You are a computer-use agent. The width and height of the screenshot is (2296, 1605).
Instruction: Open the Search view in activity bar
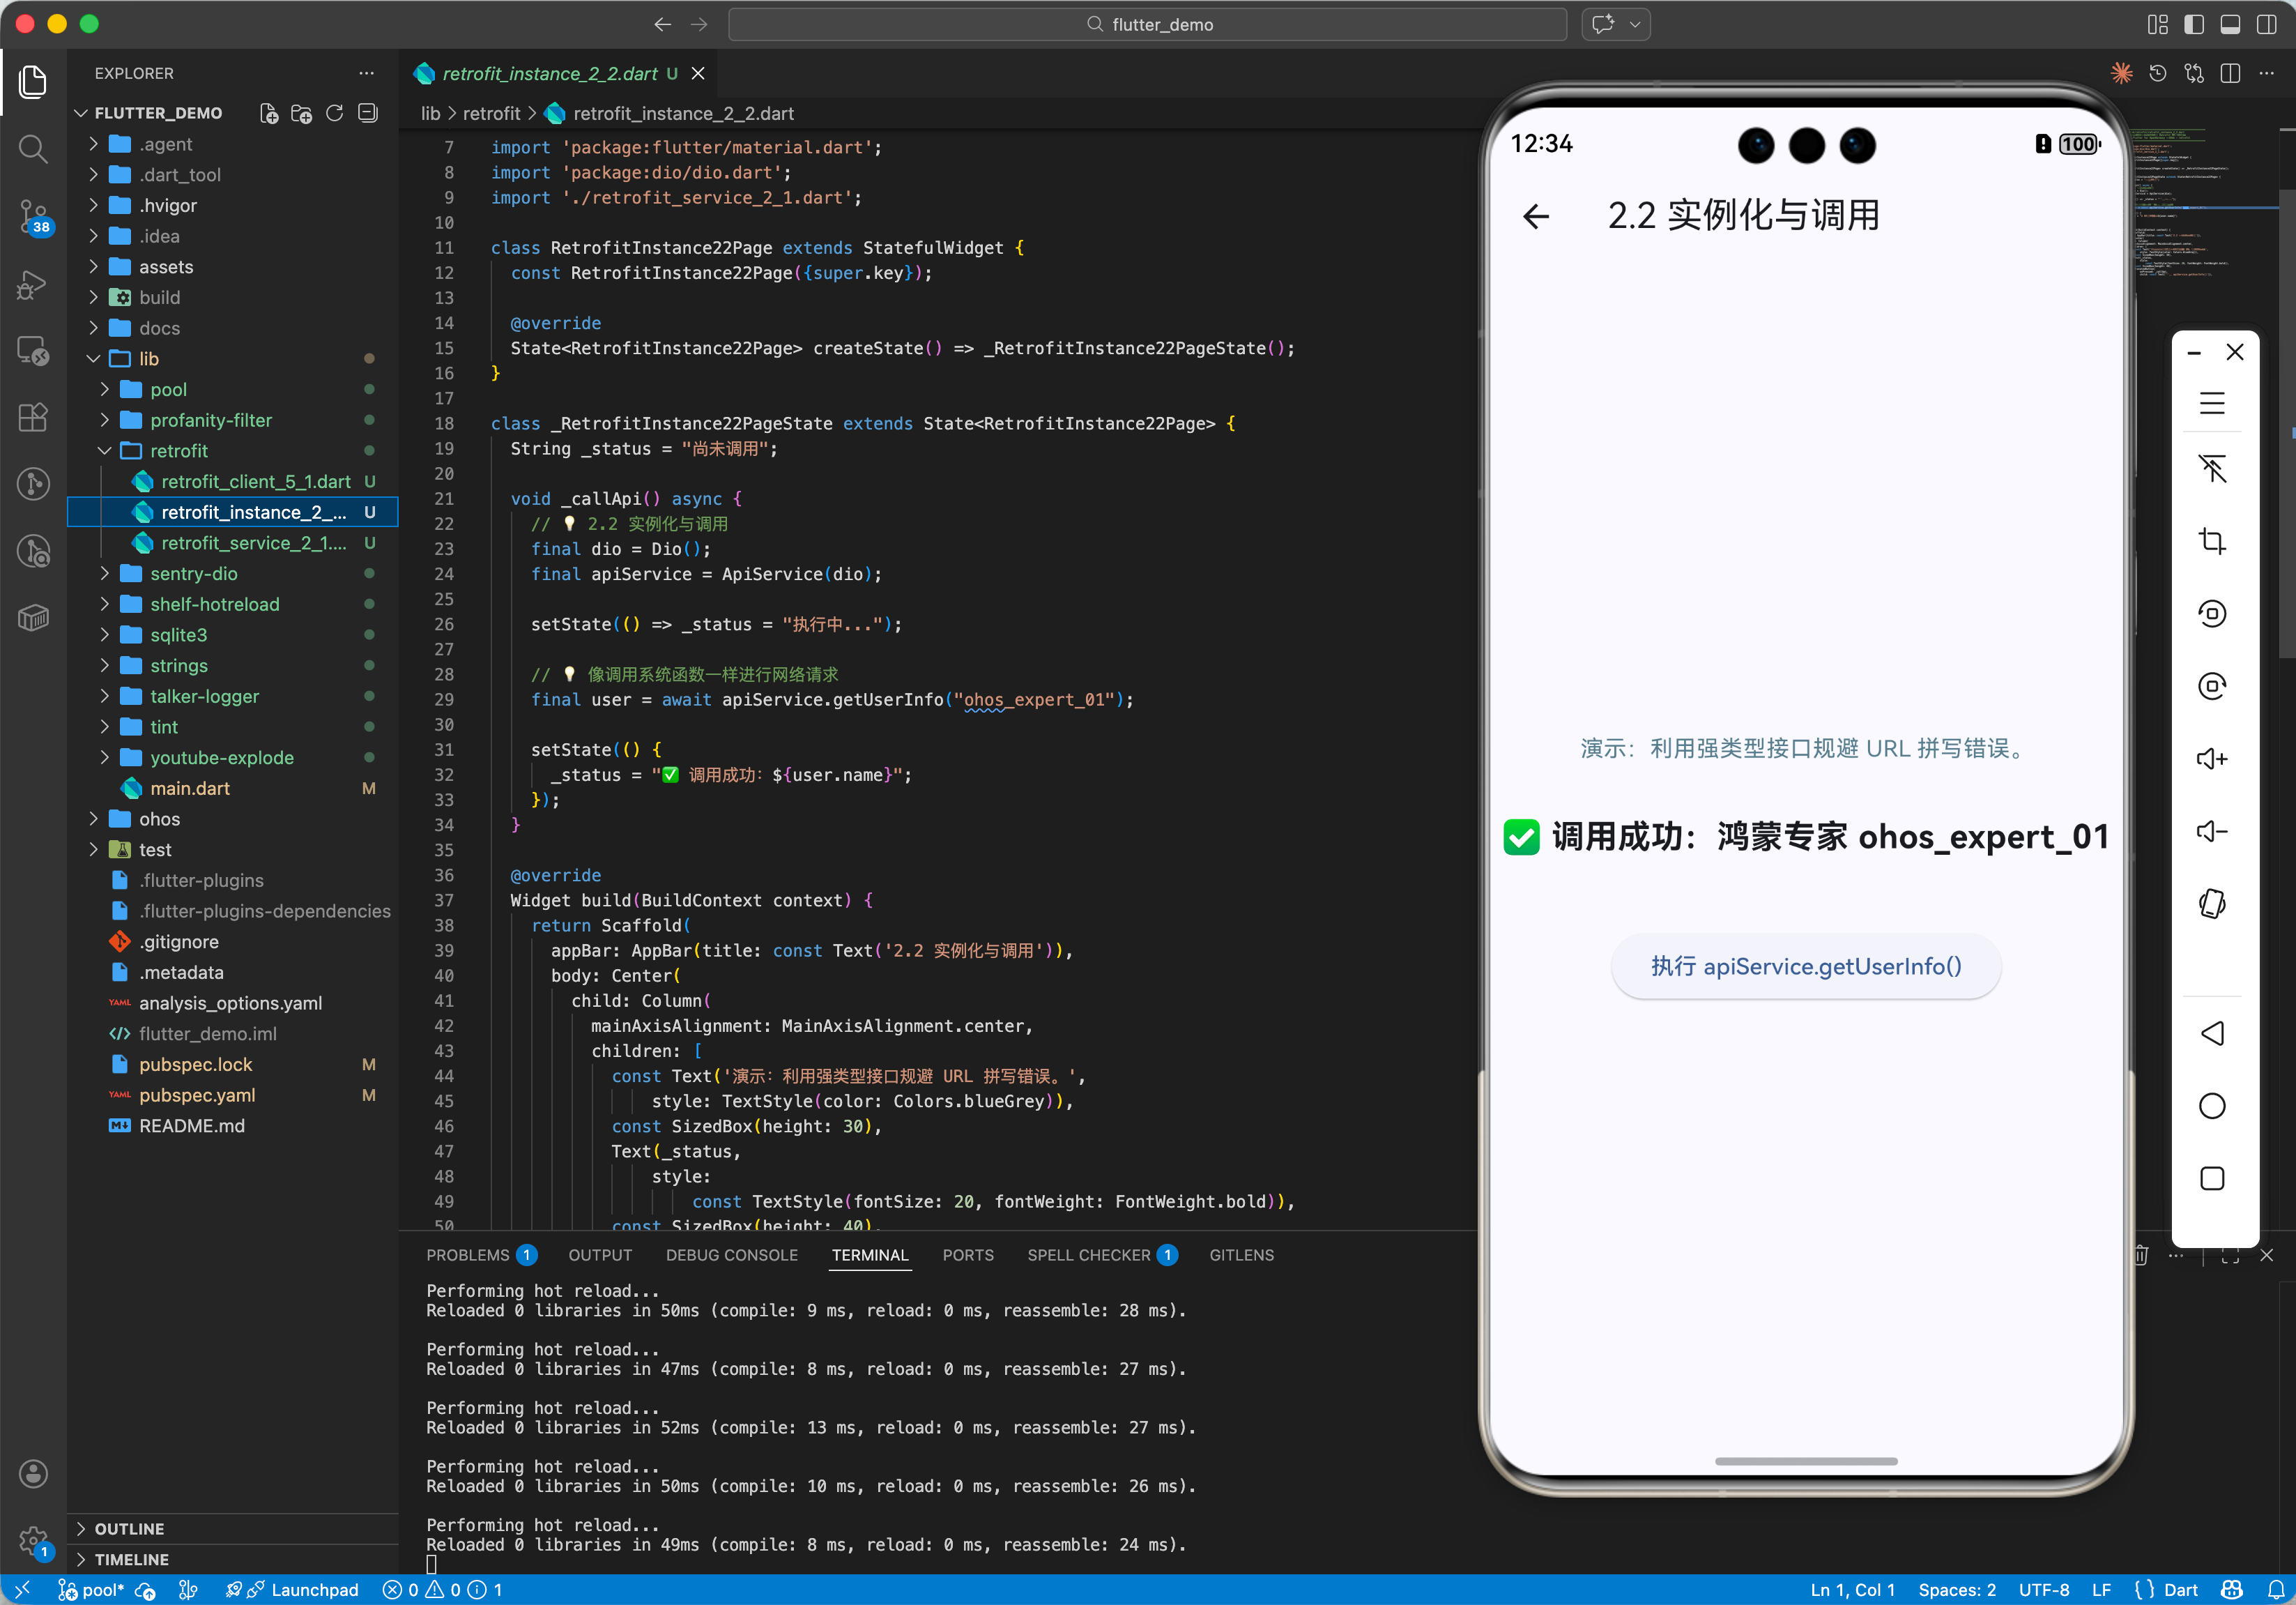tap(33, 150)
